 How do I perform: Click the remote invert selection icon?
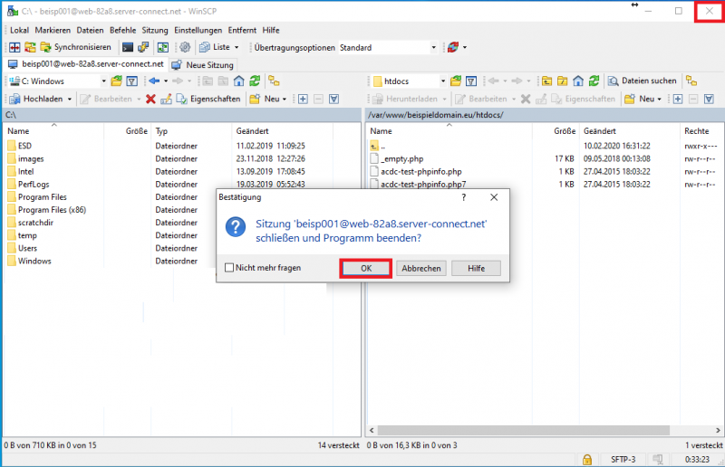click(709, 99)
